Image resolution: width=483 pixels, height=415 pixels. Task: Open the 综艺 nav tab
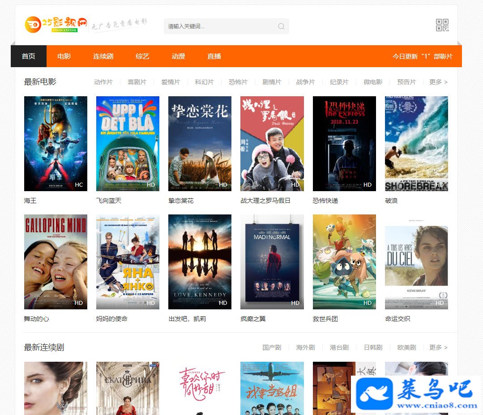coord(142,56)
